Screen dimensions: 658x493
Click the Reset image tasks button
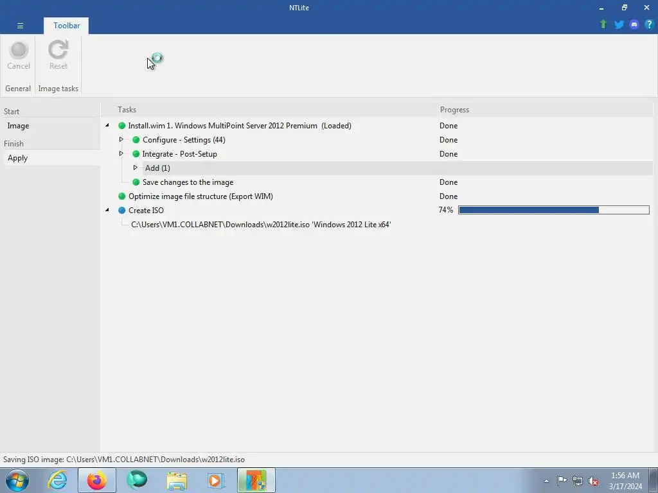tap(58, 55)
